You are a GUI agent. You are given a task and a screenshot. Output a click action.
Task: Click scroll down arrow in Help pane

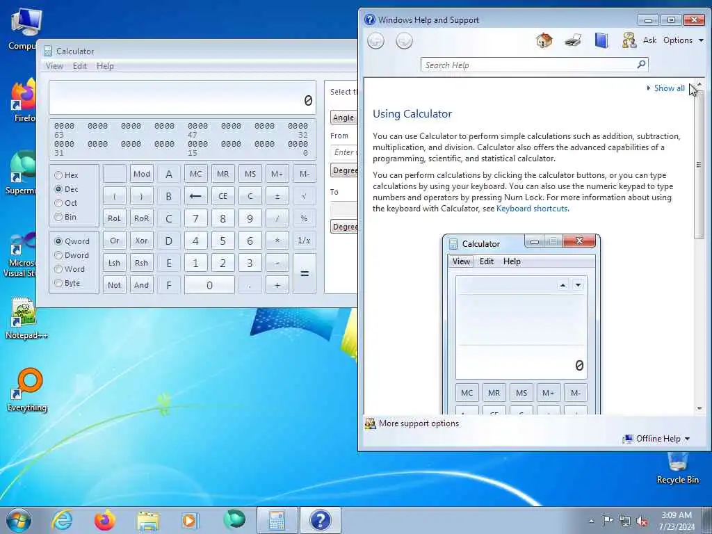(x=699, y=409)
